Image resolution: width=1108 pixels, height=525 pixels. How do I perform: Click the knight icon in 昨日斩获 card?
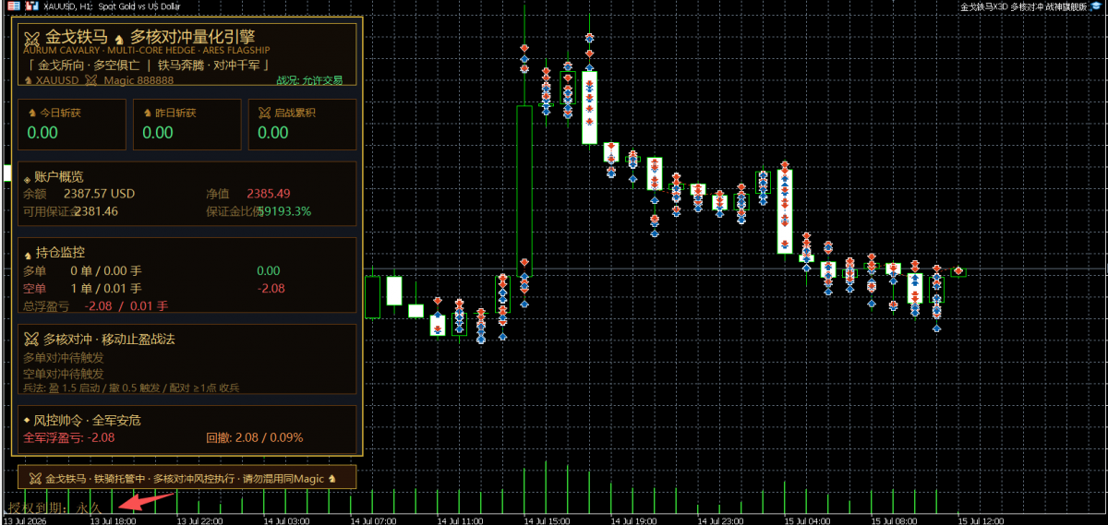148,113
